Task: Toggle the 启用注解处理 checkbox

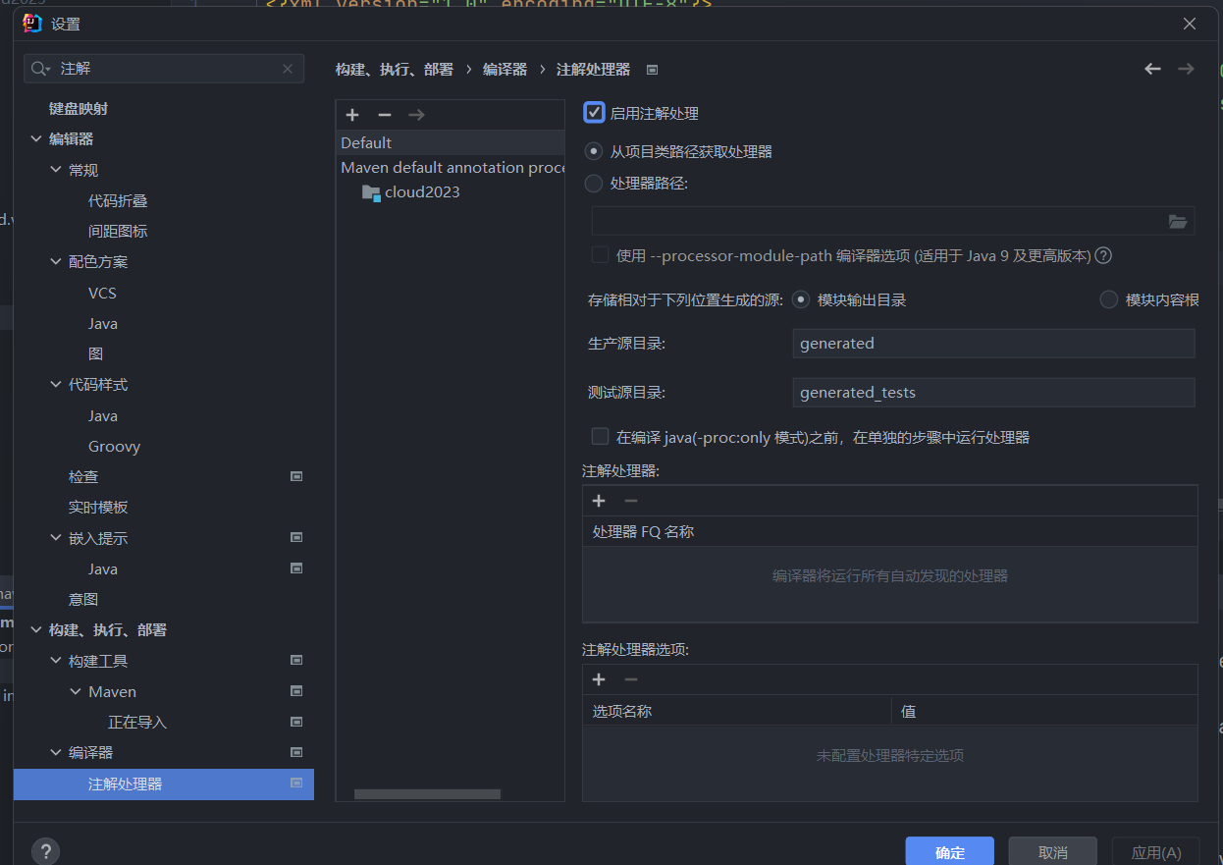Action: tap(594, 113)
